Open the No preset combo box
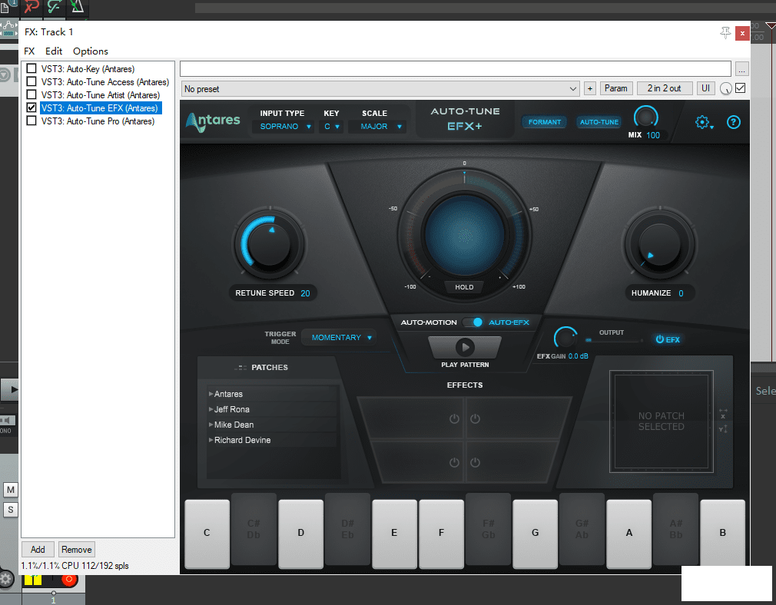The width and height of the screenshot is (776, 605). point(380,89)
